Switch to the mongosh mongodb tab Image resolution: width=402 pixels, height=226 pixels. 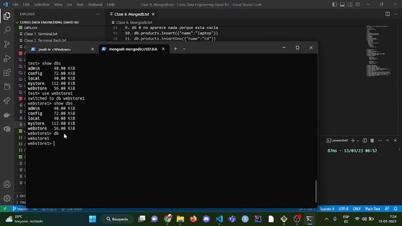coord(133,49)
